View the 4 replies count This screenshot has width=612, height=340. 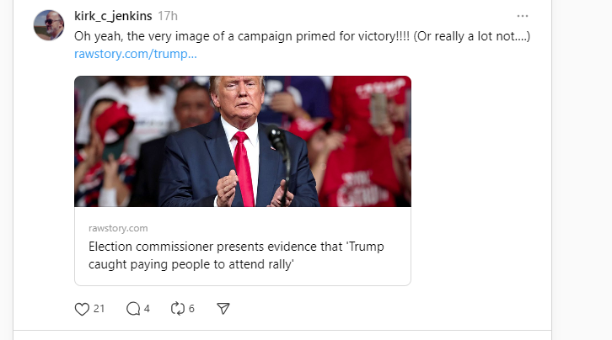coord(147,309)
